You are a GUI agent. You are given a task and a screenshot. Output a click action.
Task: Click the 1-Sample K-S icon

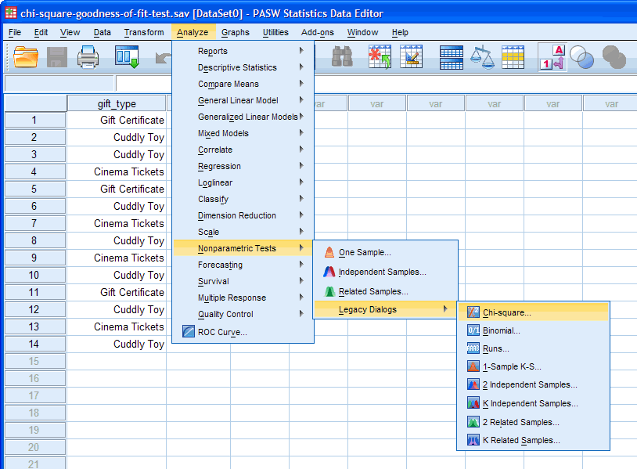[x=473, y=366]
